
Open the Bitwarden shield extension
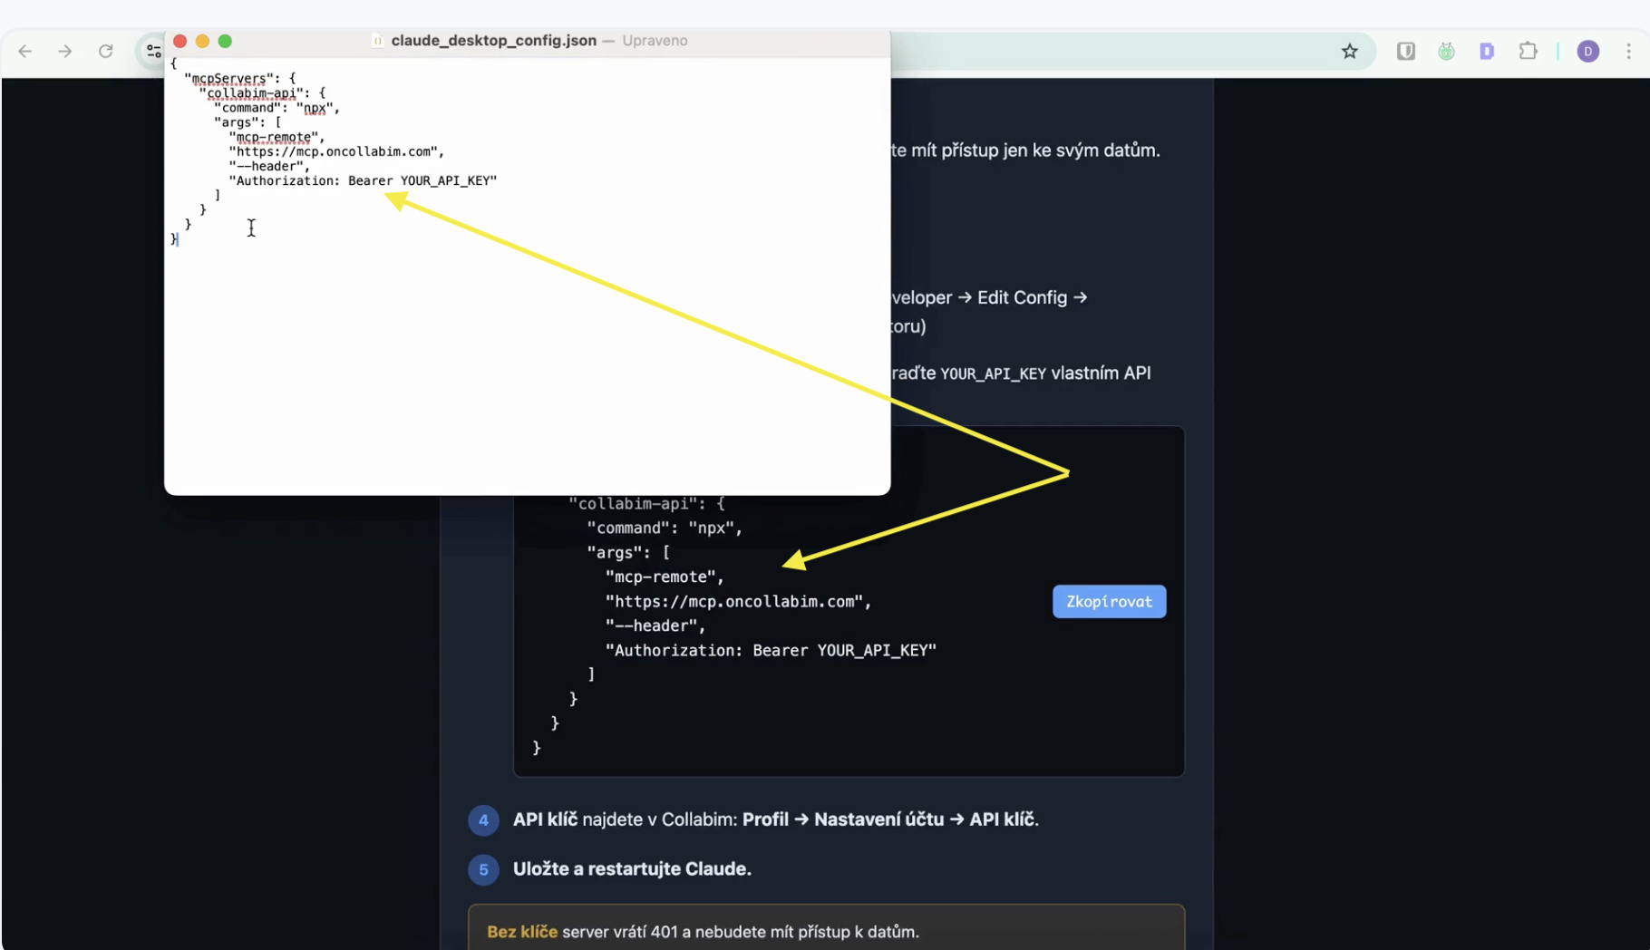tap(1406, 52)
